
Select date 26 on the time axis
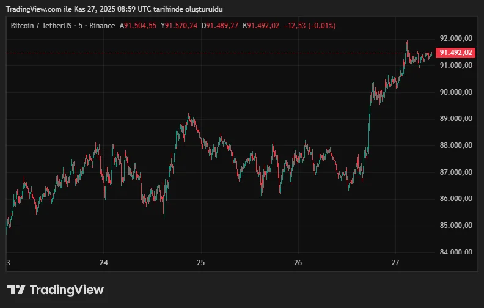click(x=298, y=263)
